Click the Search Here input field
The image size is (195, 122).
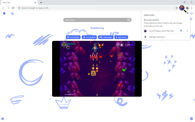tap(97, 20)
